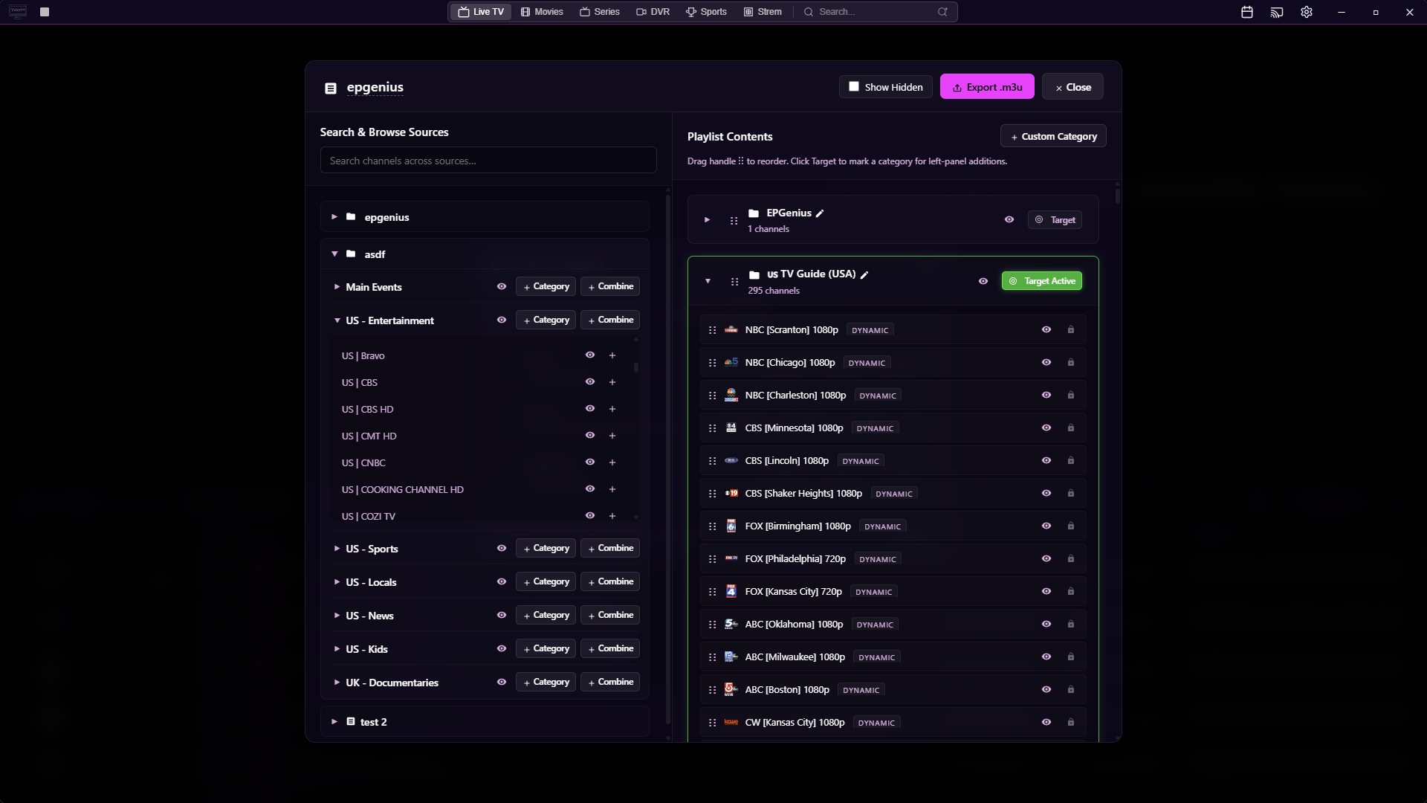Viewport: 1427px width, 803px height.
Task: Click the source tree panel scrollbar
Action: [x=668, y=461]
